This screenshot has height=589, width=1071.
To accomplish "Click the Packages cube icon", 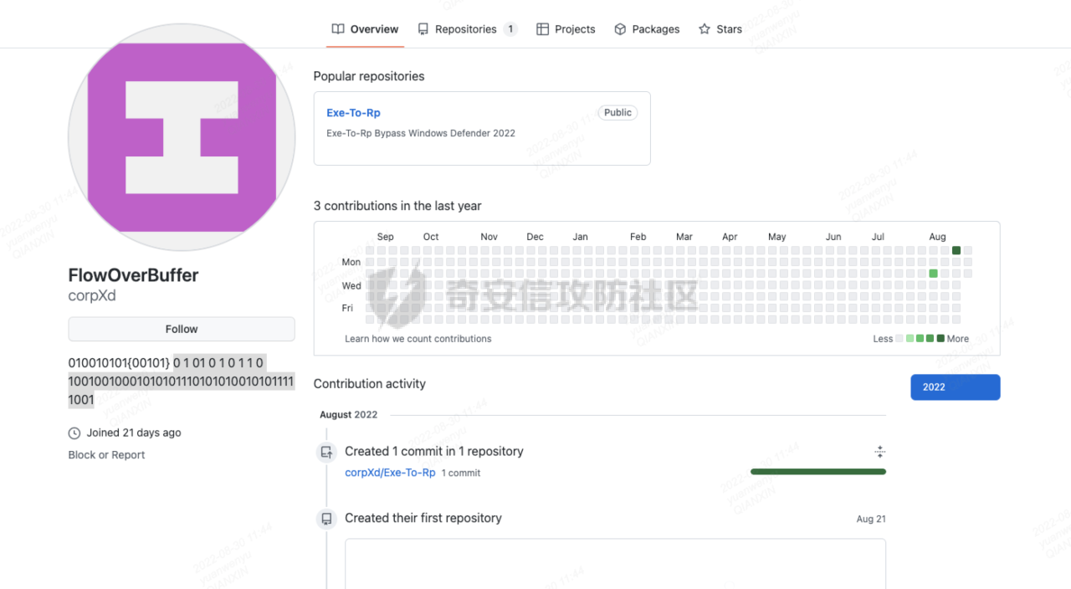I will tap(620, 29).
